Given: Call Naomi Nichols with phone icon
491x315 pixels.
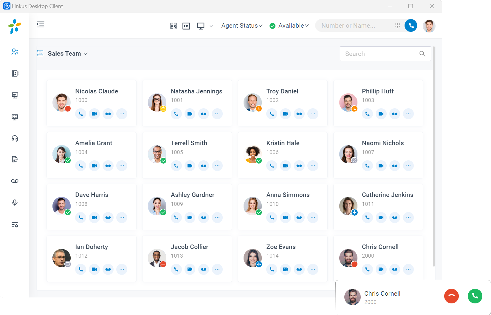Looking at the screenshot, I should coord(367,166).
